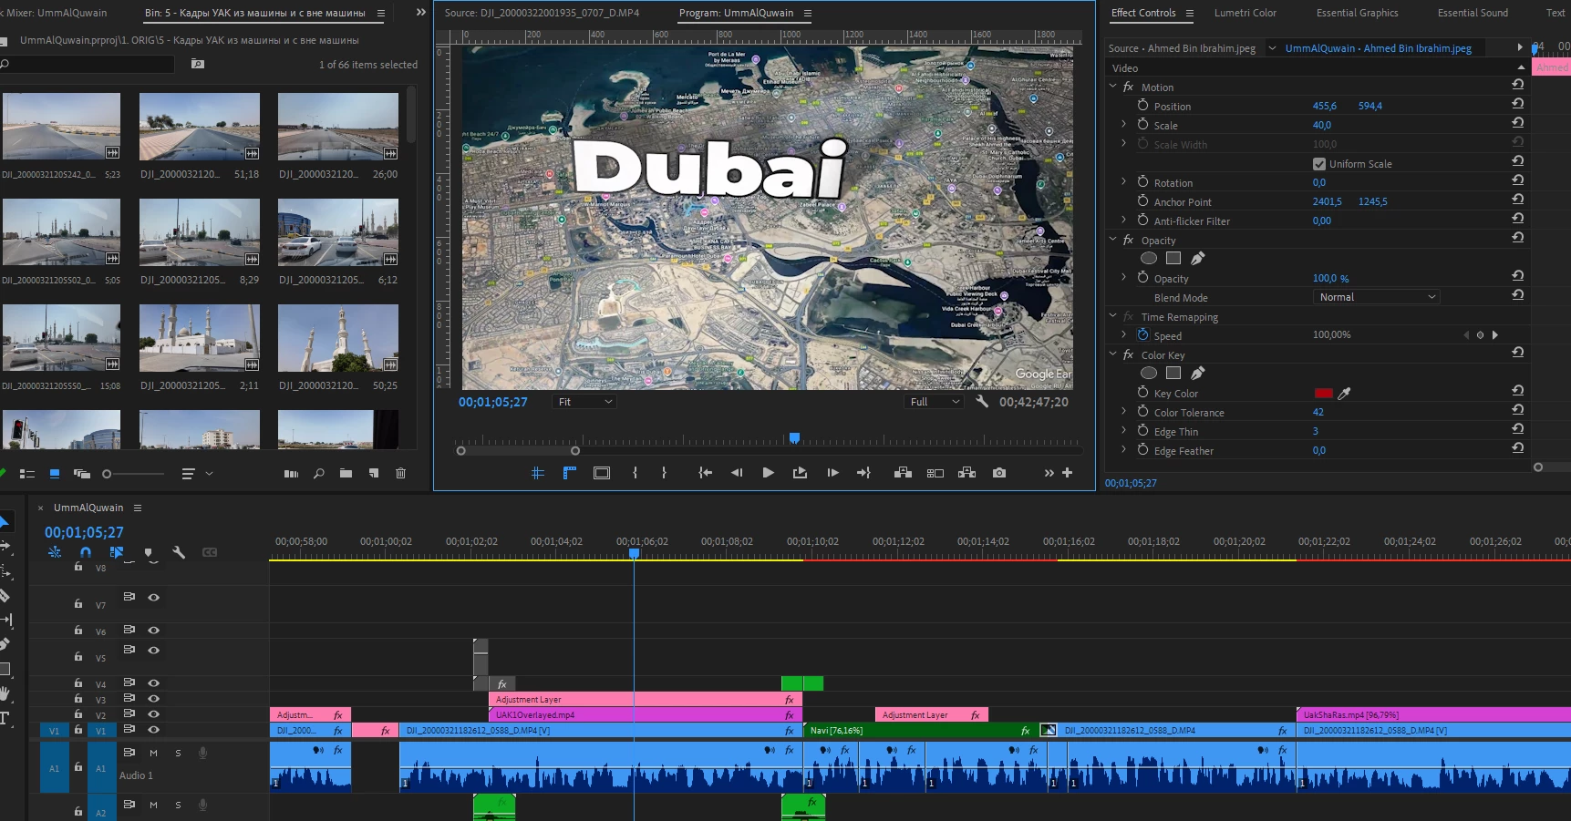Create a new item in the Project panel
Viewport: 1571px width, 821px height.
point(374,474)
